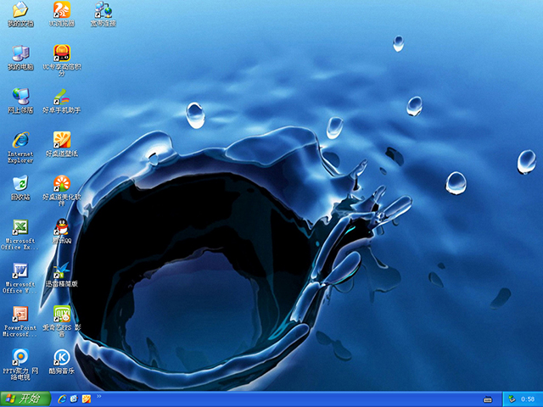Open Microsoft Office Excel desktop shortcut
Viewport: 543px width, 407px height.
20,228
